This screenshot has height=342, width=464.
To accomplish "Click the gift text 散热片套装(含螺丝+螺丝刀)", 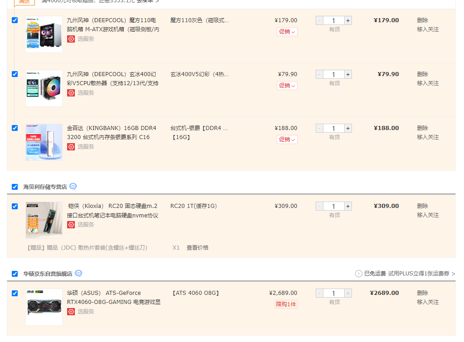I will (x=113, y=248).
